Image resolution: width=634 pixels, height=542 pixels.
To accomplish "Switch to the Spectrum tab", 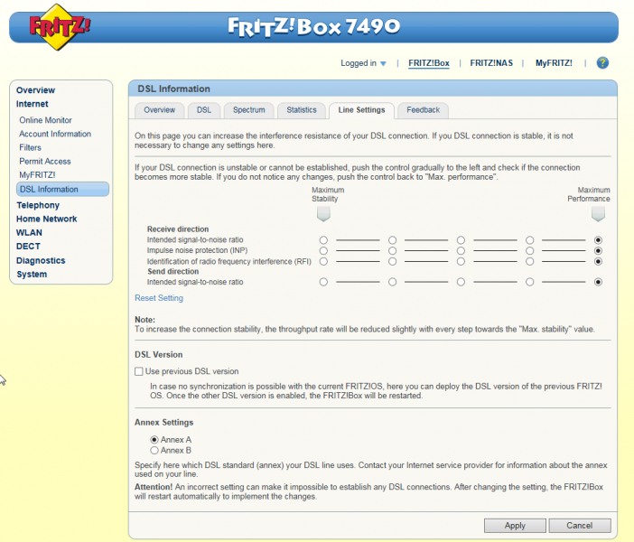I will point(248,110).
